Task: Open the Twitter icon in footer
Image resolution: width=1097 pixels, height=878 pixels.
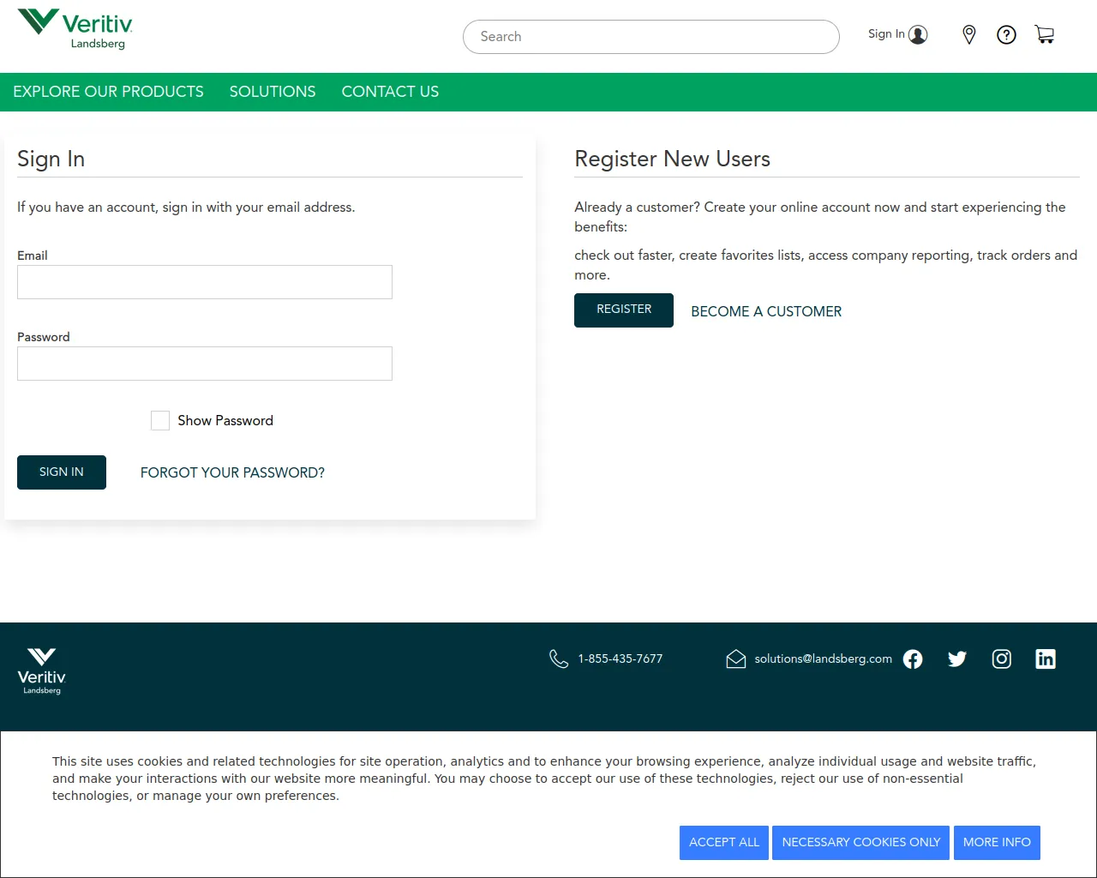Action: coord(957,658)
